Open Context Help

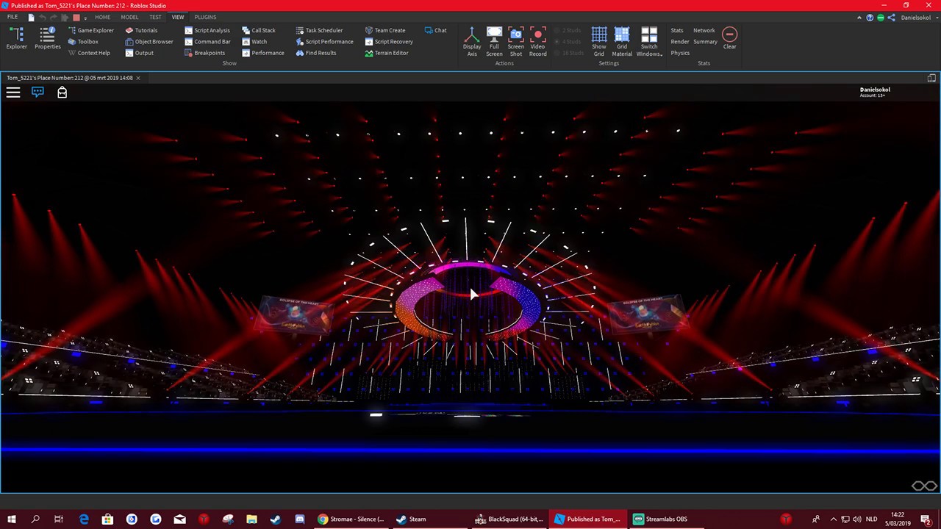(88, 53)
